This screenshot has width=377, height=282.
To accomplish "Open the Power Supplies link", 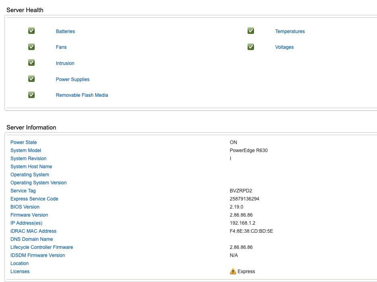I will click(x=73, y=79).
